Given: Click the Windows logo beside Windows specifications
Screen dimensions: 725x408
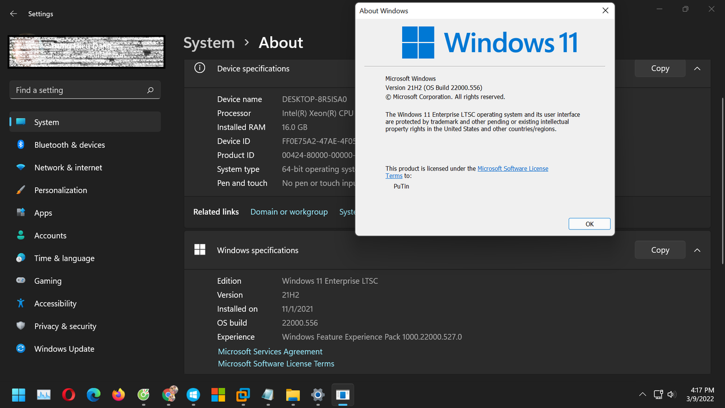Looking at the screenshot, I should [x=199, y=250].
